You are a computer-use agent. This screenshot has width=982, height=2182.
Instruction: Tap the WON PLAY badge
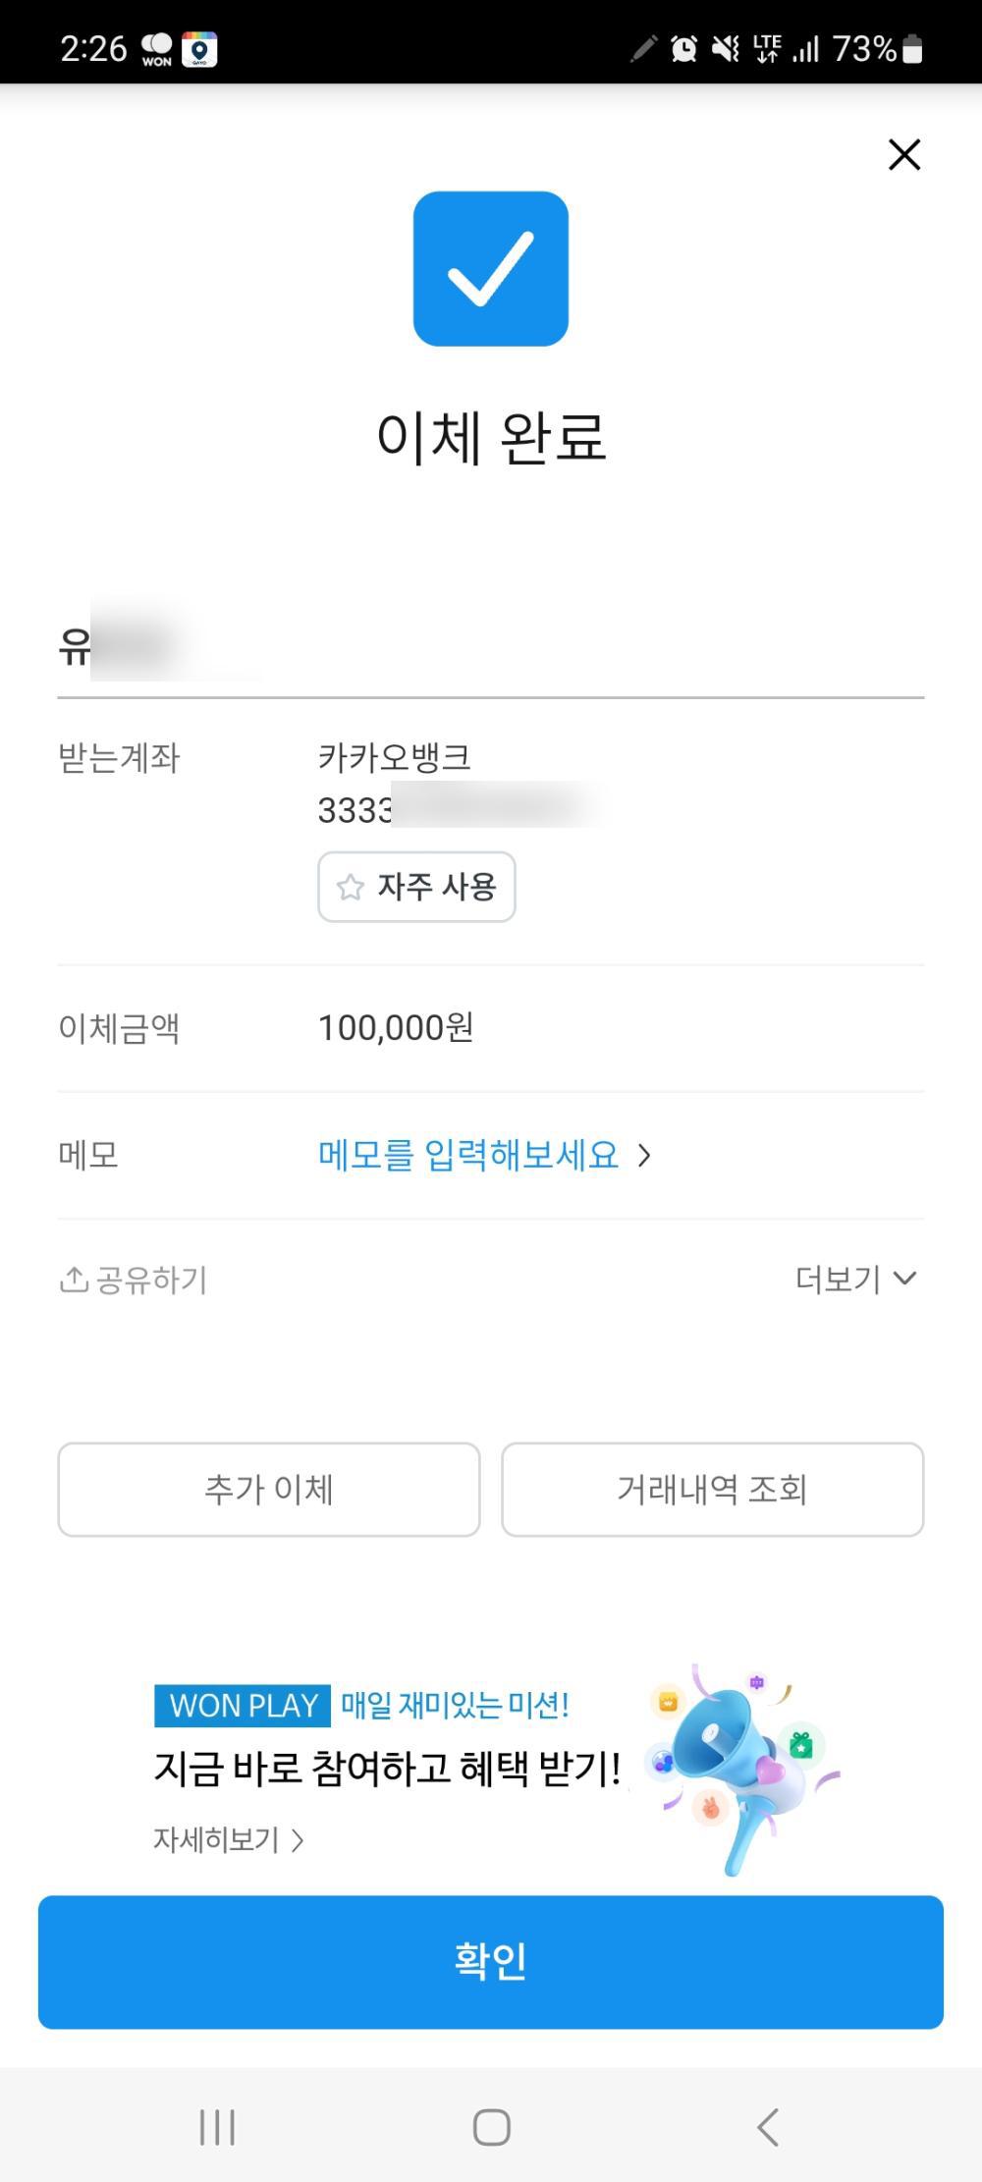(243, 1706)
